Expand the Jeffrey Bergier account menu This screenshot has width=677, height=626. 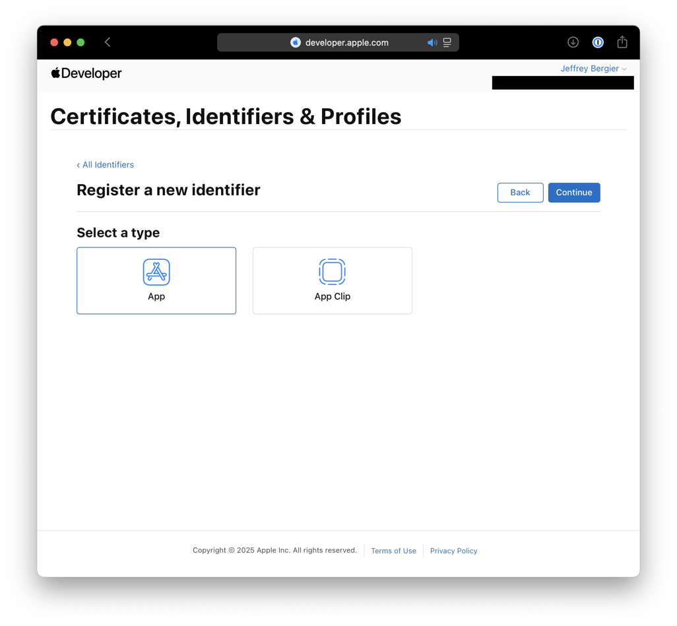[x=593, y=69]
